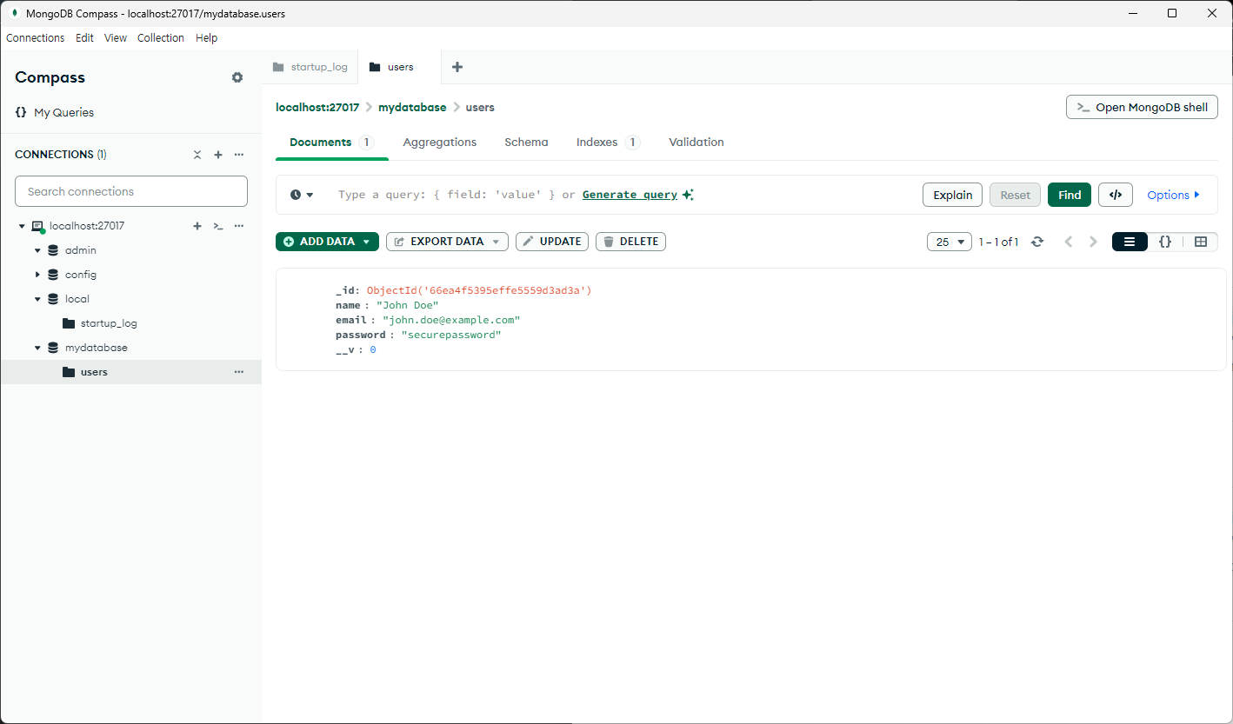The image size is (1233, 724).
Task: Collapse local database node
Action: (x=37, y=299)
